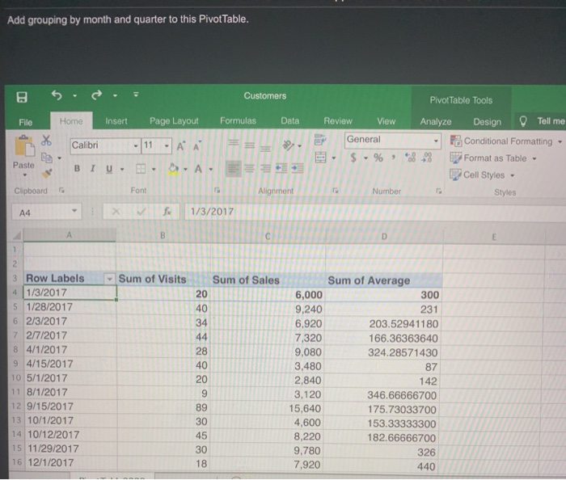Click the Accounting dollar format icon
Viewport: 566px width, 480px height.
coord(353,158)
